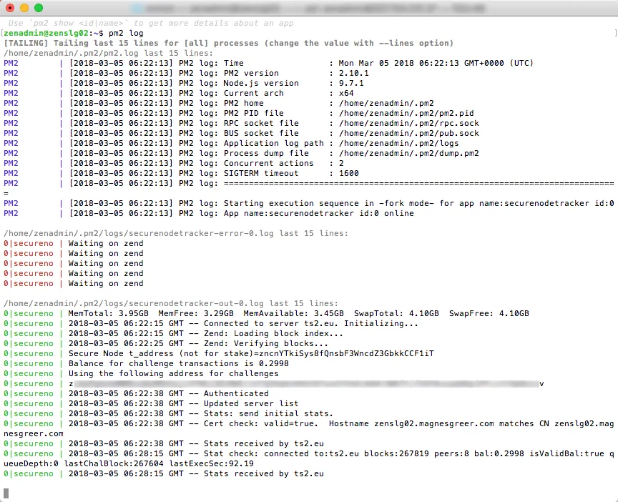Image resolution: width=618 pixels, height=502 pixels.
Task: Select 'lastExecSec:92.19' text
Action: point(211,464)
